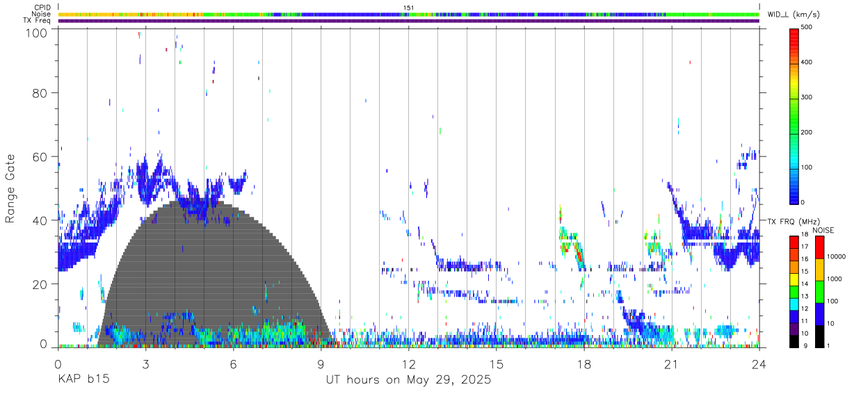Click the TX FRQ legend tick 12
This screenshot has width=854, height=394.
pos(805,309)
